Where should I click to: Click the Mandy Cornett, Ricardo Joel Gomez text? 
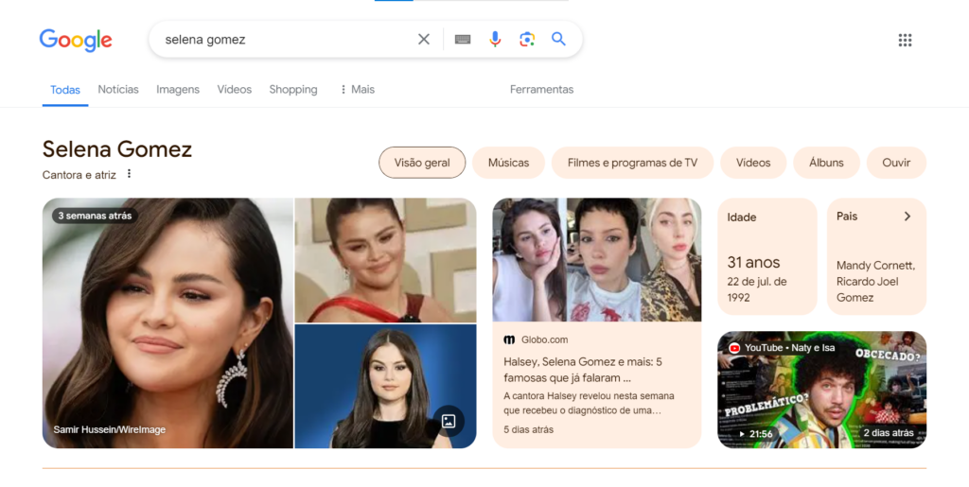[x=875, y=282]
